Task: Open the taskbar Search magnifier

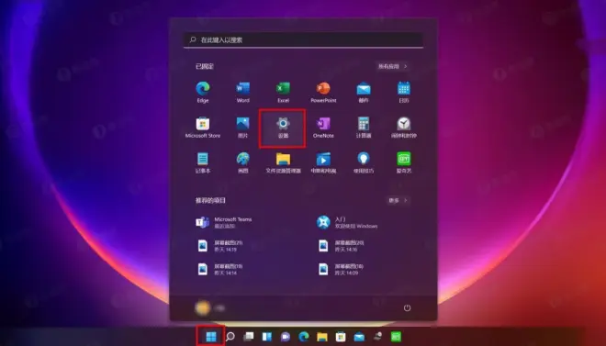Action: click(x=230, y=337)
